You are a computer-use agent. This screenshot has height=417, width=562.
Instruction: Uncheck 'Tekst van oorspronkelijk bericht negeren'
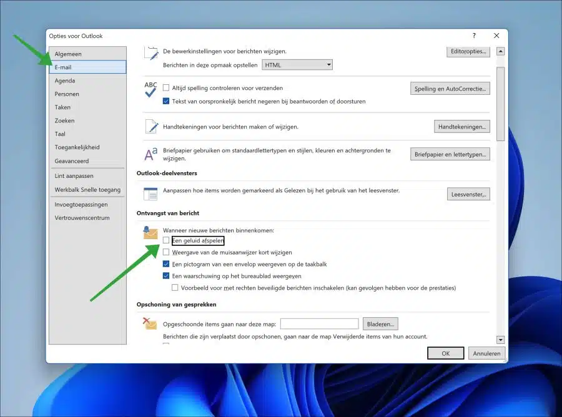point(166,101)
